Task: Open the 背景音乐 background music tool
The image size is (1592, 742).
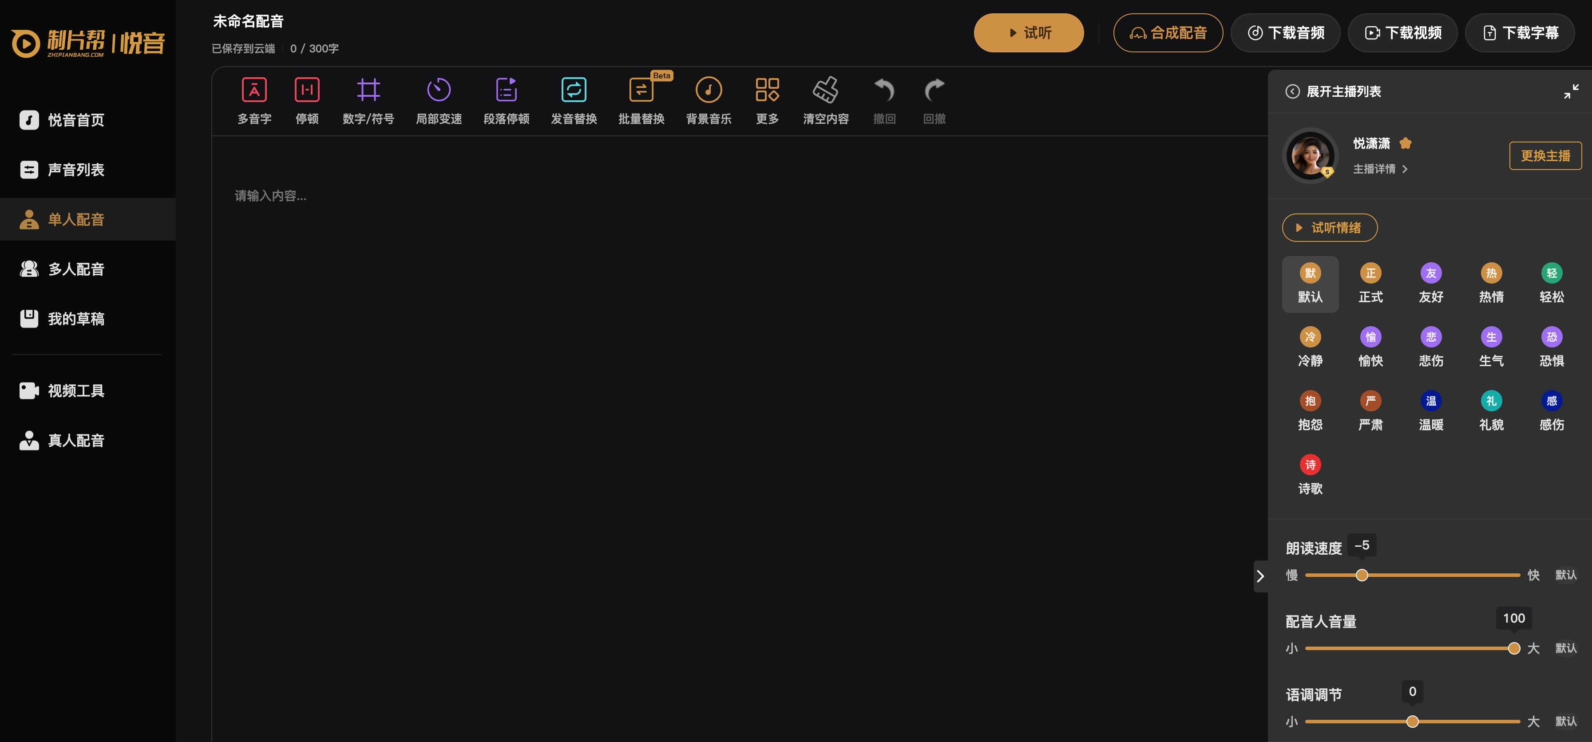Action: [708, 90]
